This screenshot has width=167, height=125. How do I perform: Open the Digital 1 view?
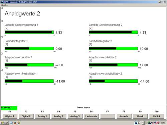click(x=10, y=116)
